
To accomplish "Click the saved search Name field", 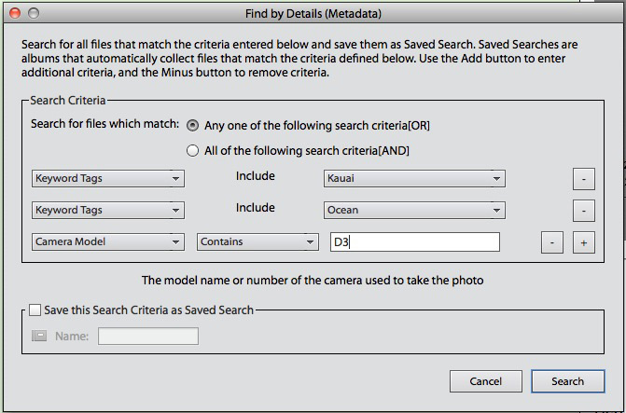I will coord(148,336).
